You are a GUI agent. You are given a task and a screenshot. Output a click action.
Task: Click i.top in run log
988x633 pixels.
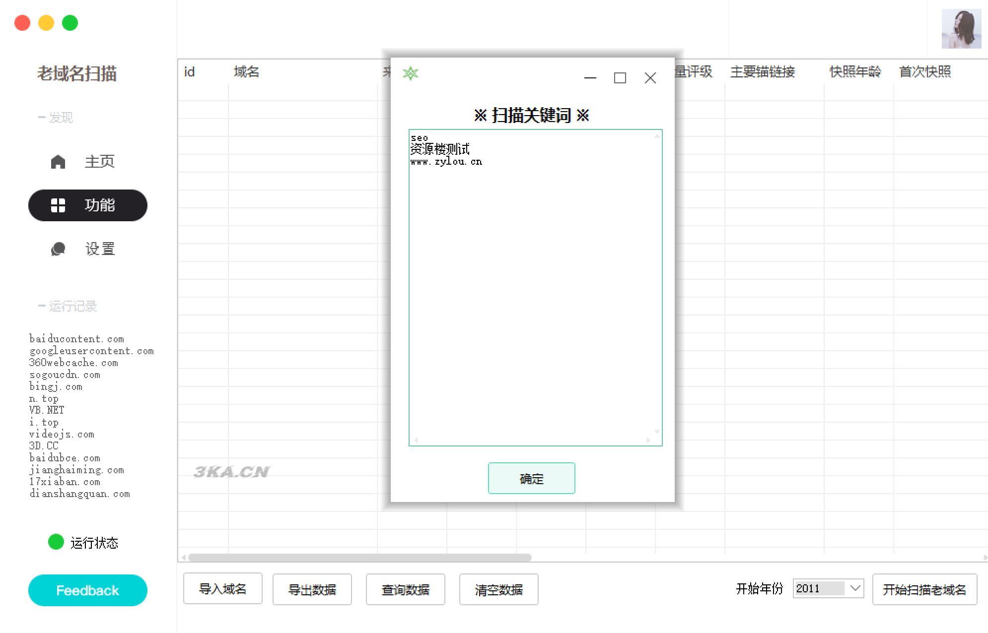point(44,422)
